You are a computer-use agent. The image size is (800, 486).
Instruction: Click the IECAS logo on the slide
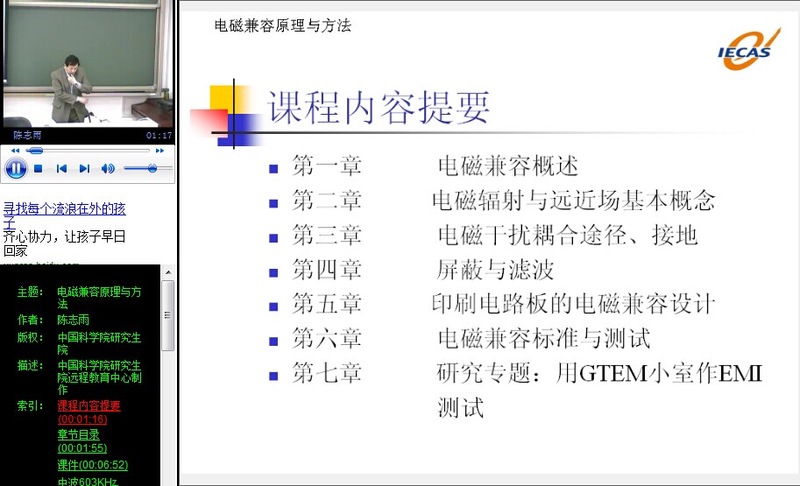(x=748, y=49)
